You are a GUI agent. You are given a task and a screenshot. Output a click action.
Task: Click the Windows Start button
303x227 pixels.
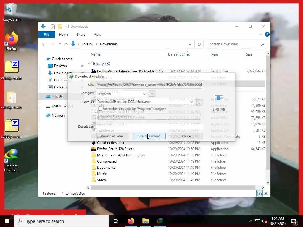(7, 221)
